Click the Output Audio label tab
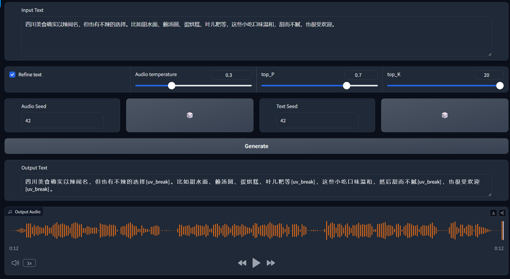 (x=24, y=212)
